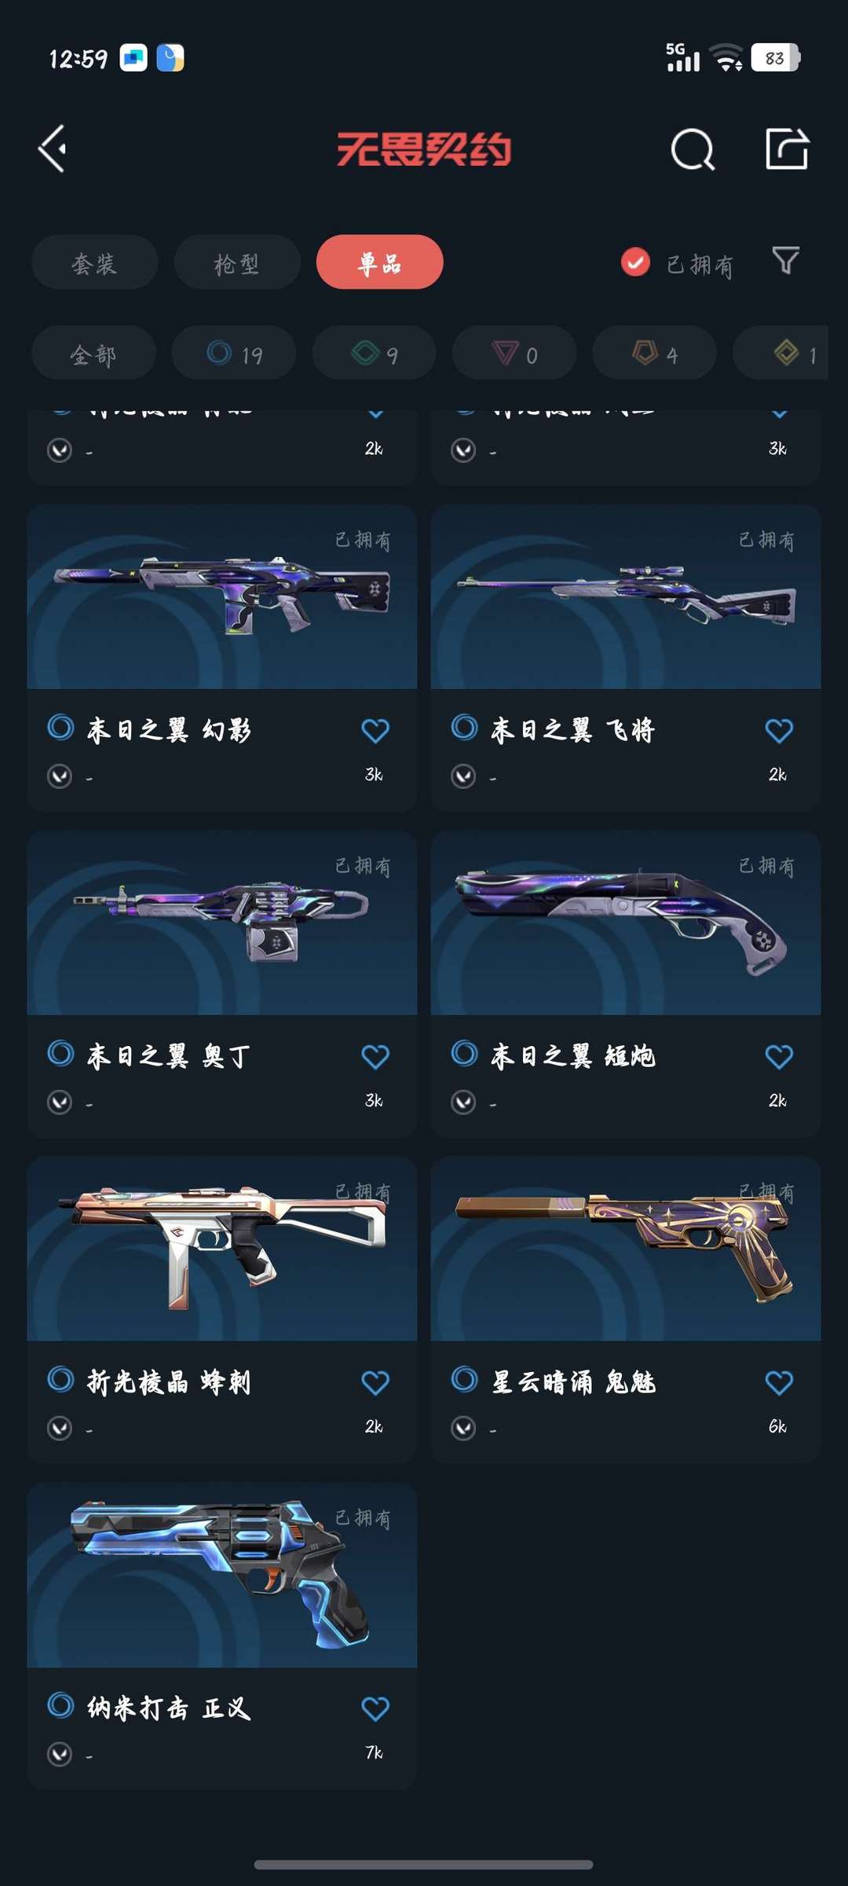Tap heart icon on 星云暗涌 鬼魅
This screenshot has width=848, height=1886.
(x=779, y=1383)
